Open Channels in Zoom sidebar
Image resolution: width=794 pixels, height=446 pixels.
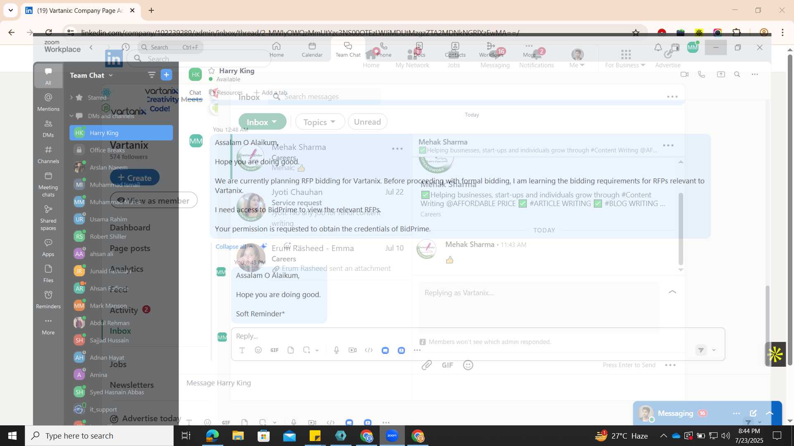coord(48,154)
